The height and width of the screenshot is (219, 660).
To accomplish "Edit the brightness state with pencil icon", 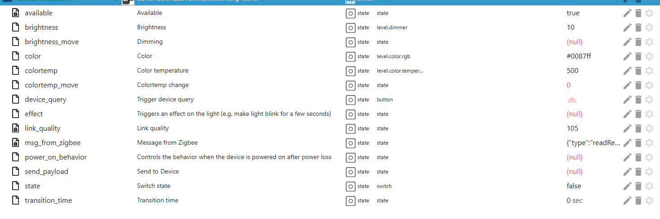I will point(627,27).
